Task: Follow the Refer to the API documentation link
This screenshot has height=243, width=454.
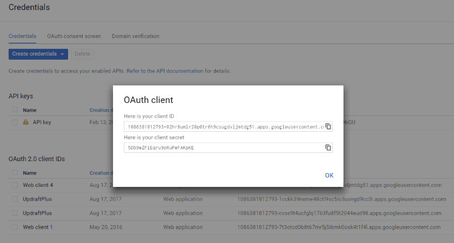Action: (165, 71)
